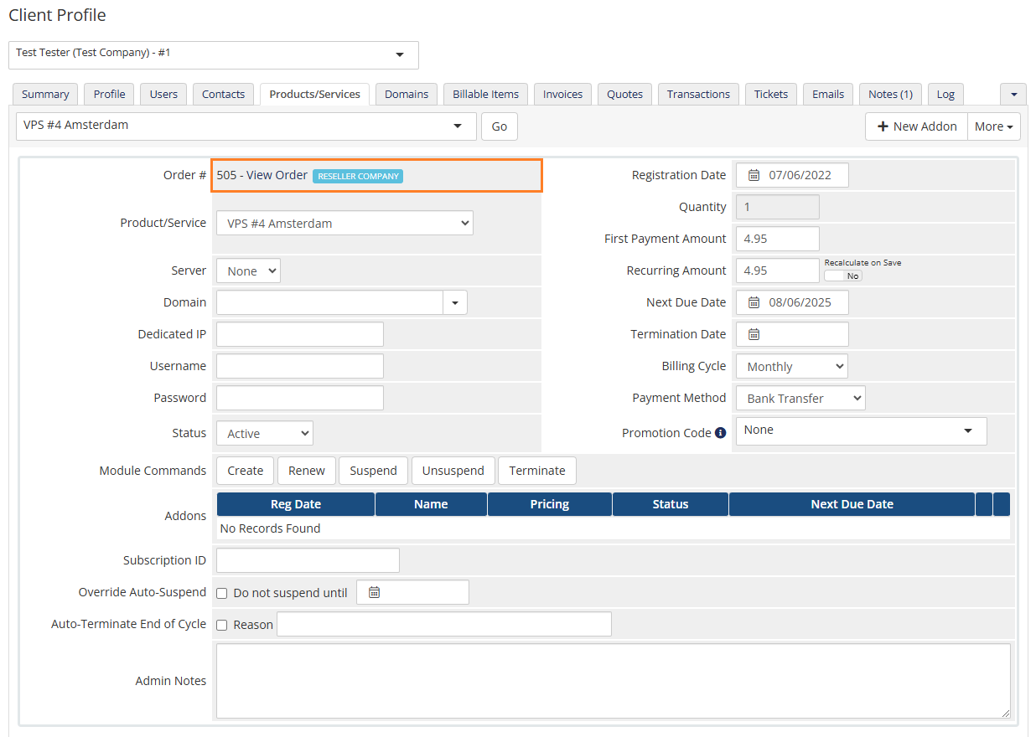The width and height of the screenshot is (1036, 737).
Task: Run Renew module command
Action: point(307,471)
